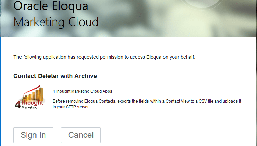This screenshot has width=257, height=146.
Task: Click the 4Thought Marketing Cloud Apps publisher name
Action: coord(82,91)
